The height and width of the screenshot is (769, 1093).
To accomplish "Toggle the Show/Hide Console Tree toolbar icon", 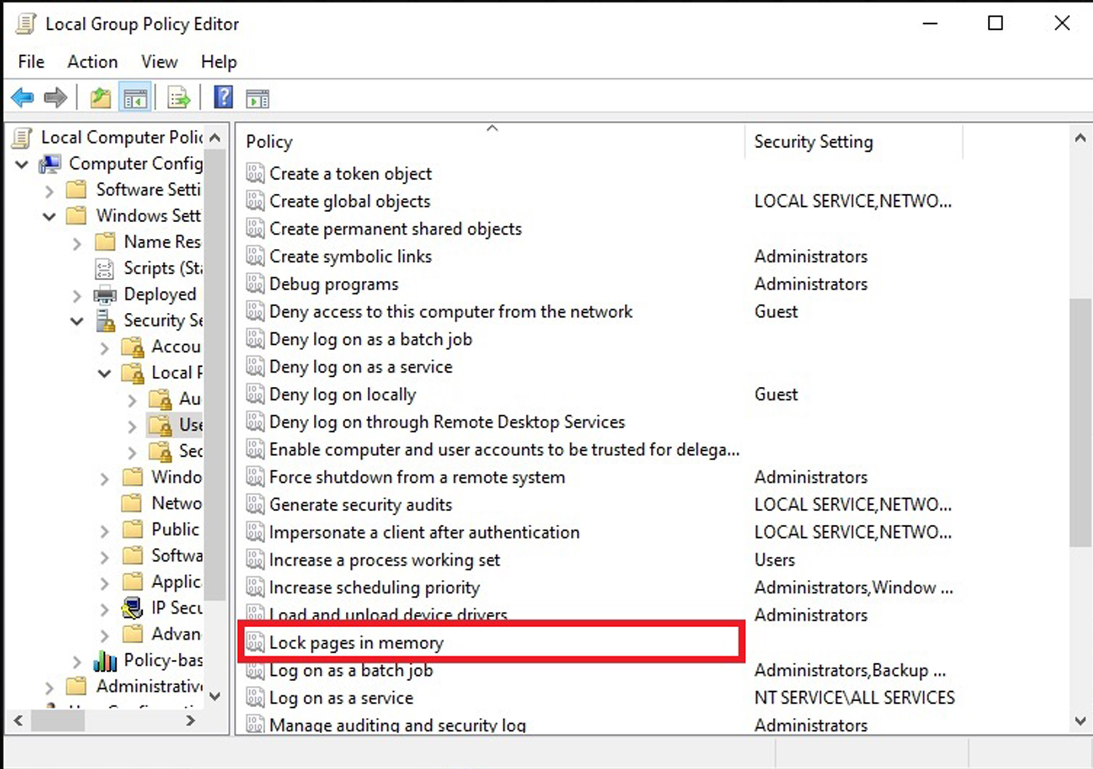I will click(x=135, y=98).
